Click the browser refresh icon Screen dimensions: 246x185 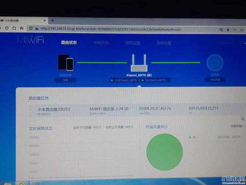click(x=7, y=28)
